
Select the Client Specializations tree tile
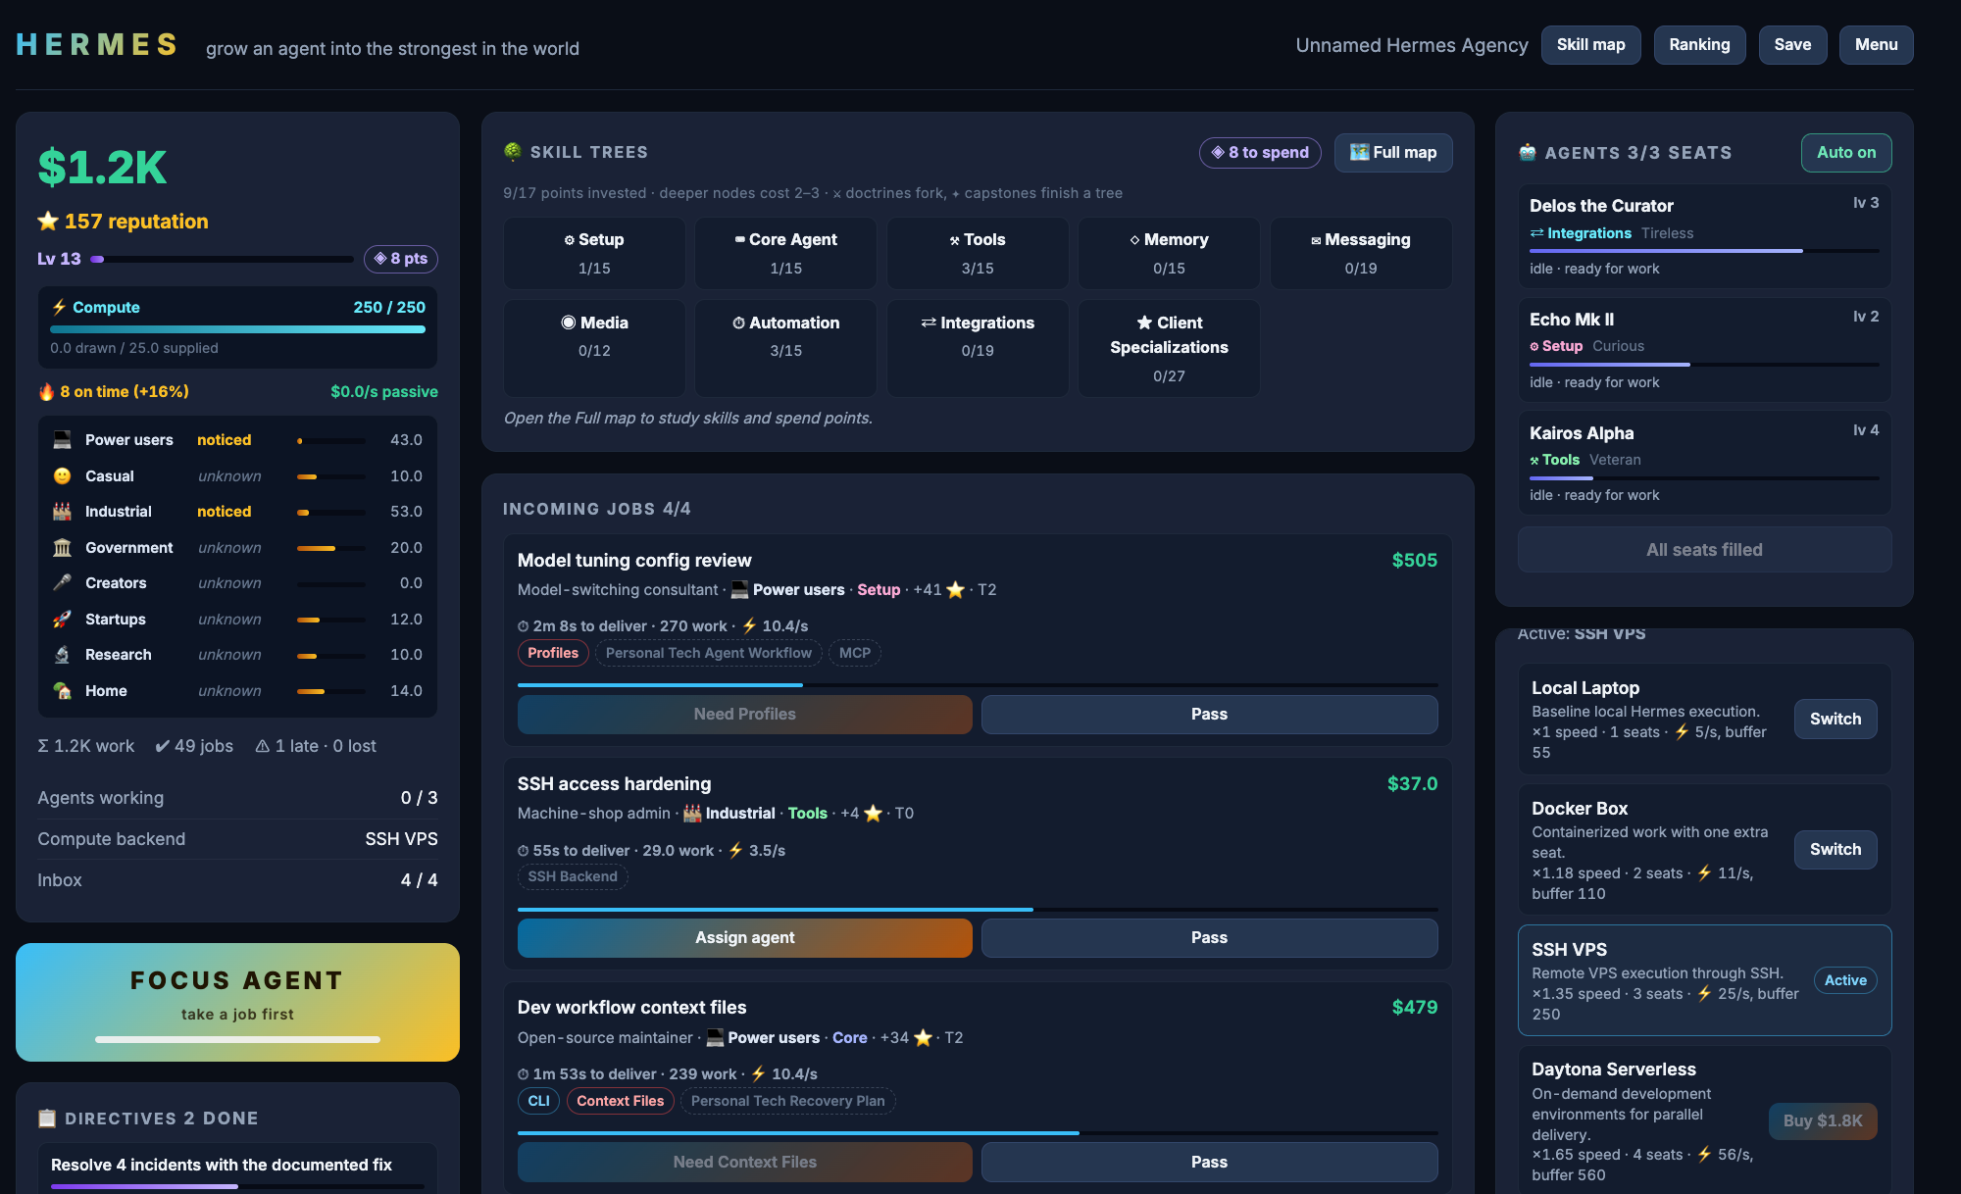1169,348
